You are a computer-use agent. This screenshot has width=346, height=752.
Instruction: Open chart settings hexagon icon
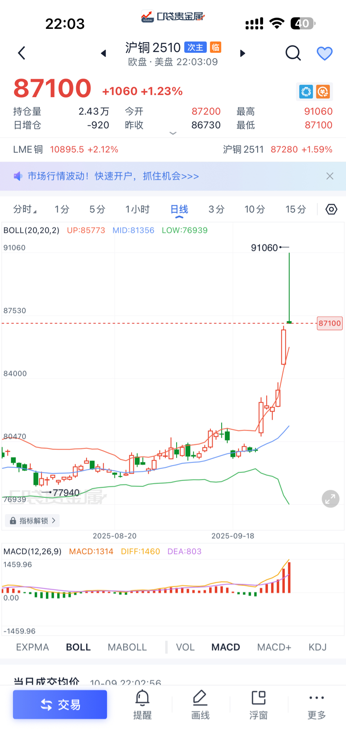[x=331, y=209]
